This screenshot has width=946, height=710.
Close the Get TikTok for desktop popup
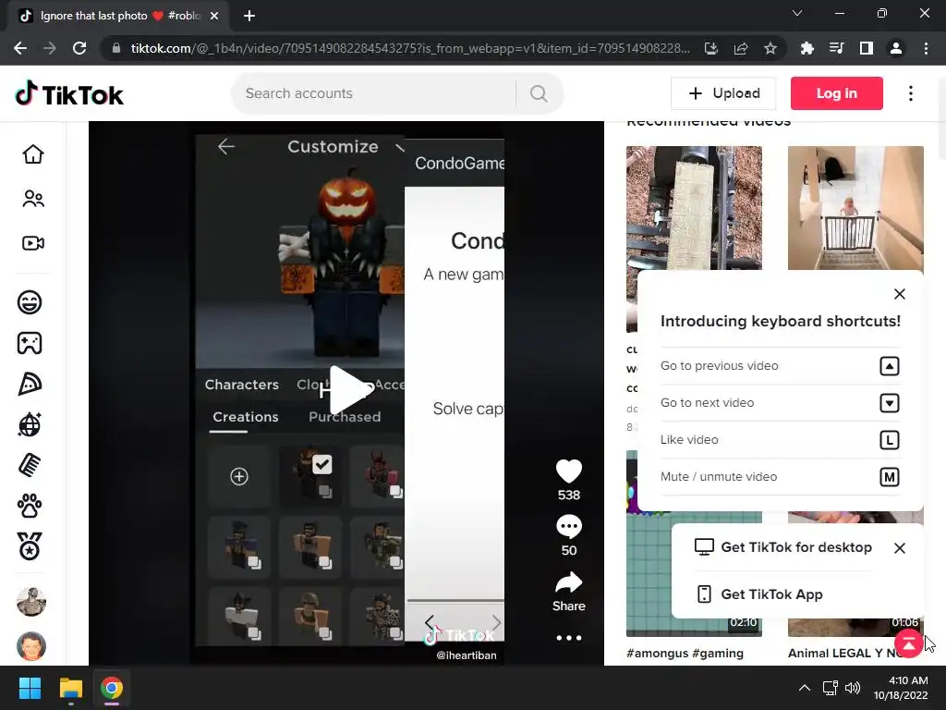(899, 548)
